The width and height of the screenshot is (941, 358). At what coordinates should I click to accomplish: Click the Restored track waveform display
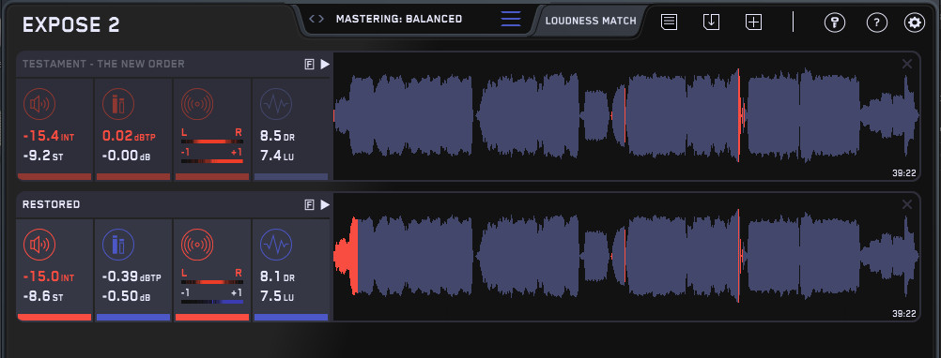pos(626,257)
